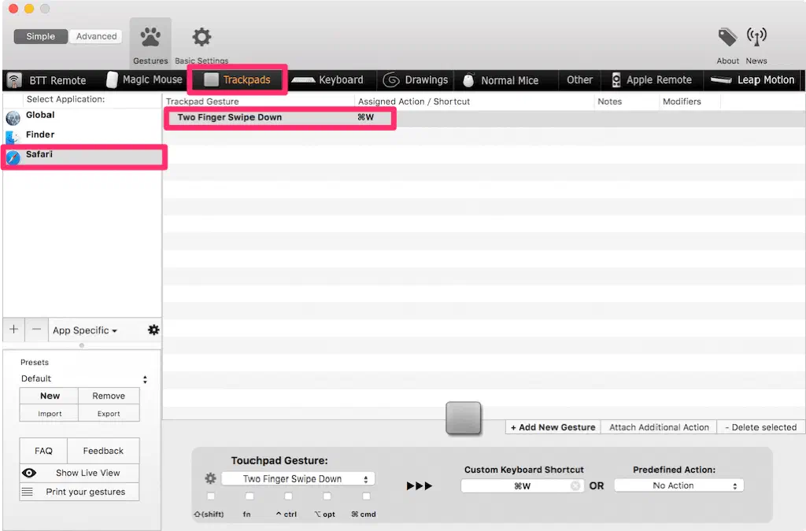Open the Presets Default dropdown
Screen dimensions: 806x531
(x=83, y=378)
